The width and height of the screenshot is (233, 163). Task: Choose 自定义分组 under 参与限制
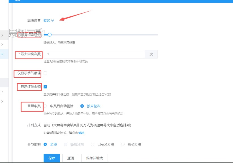93,144
